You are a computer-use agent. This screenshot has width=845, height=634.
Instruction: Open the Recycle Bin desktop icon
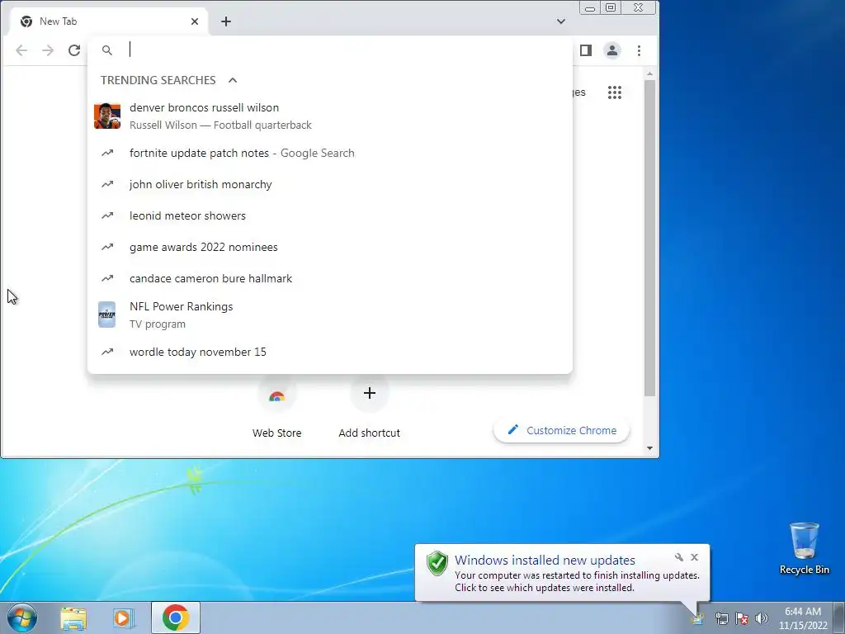coord(804,548)
